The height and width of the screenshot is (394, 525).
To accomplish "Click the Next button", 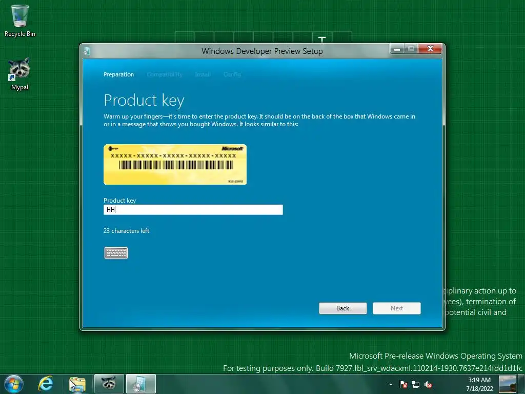I will point(396,308).
